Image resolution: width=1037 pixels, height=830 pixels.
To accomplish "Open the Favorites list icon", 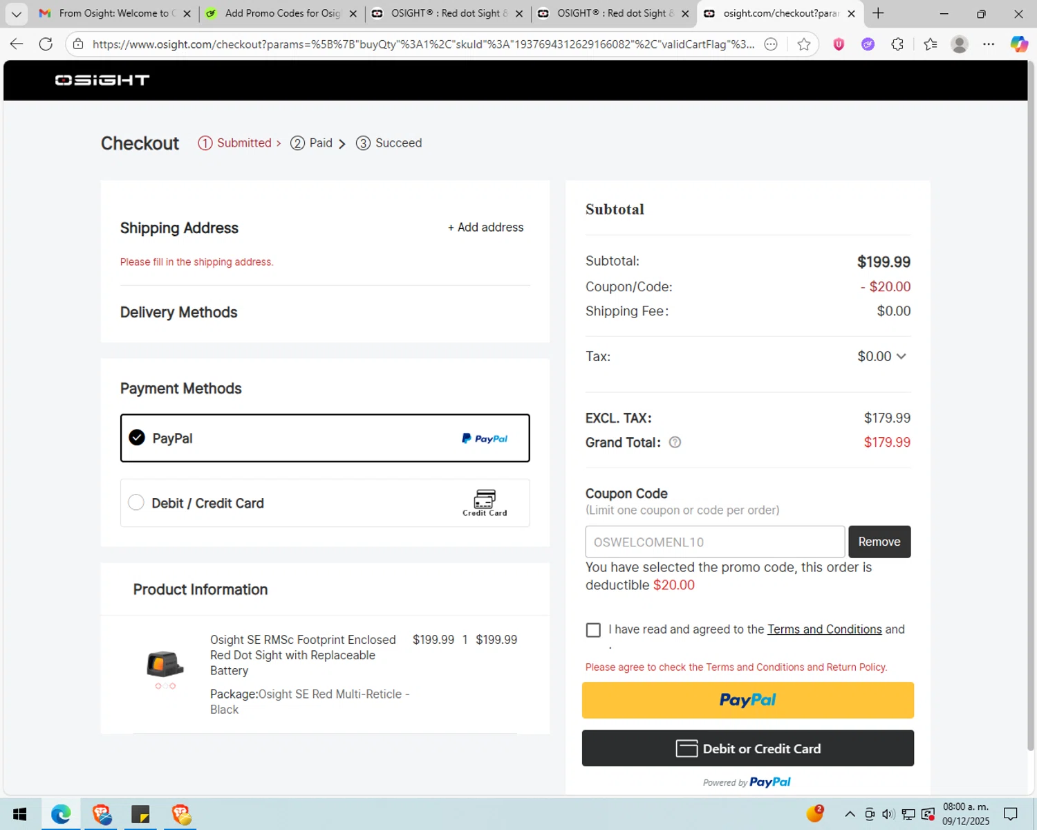I will point(930,44).
